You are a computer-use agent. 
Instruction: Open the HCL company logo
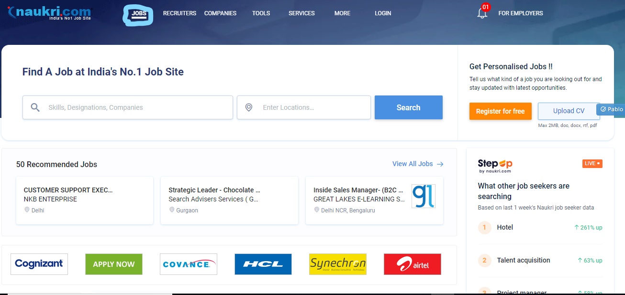click(263, 264)
